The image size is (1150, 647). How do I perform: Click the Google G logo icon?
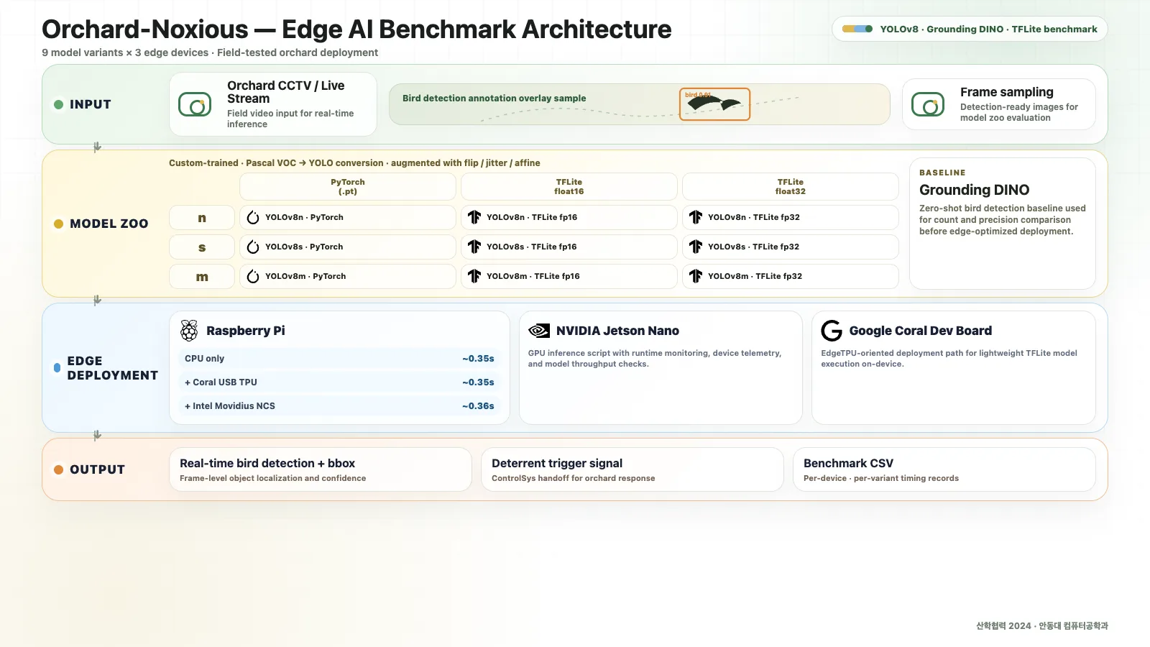tap(832, 331)
